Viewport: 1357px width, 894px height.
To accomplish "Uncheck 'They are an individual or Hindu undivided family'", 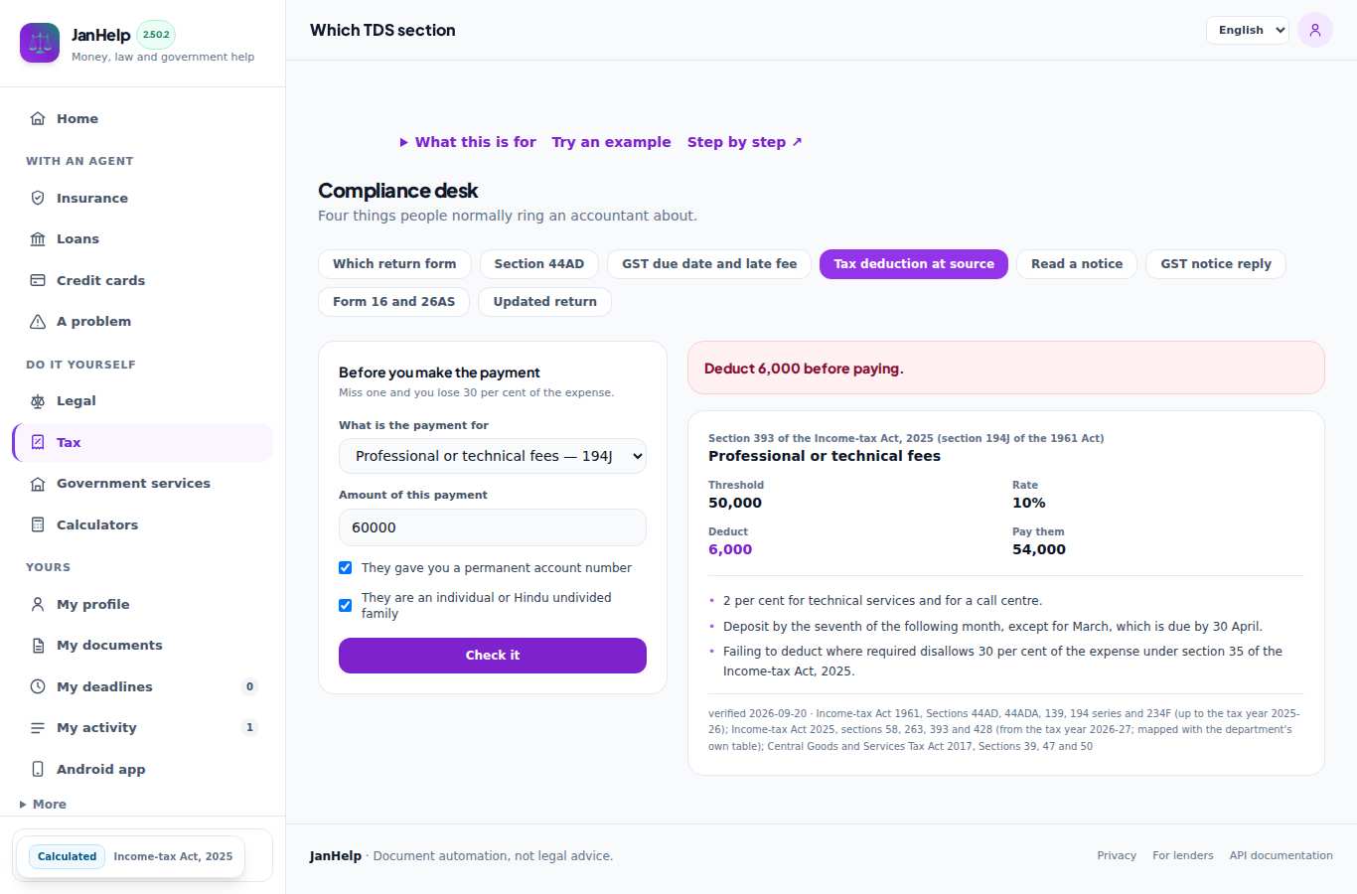I will [346, 605].
